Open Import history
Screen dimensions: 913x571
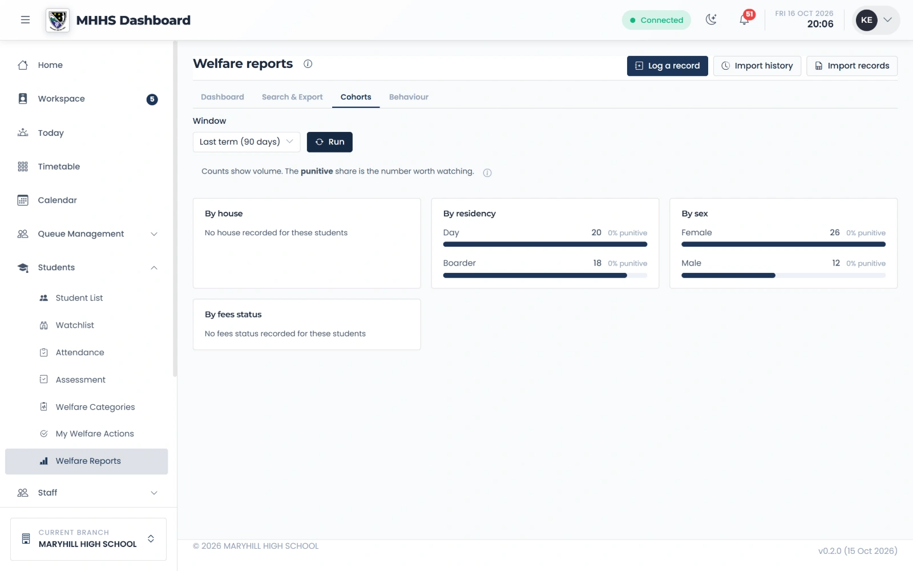point(757,66)
